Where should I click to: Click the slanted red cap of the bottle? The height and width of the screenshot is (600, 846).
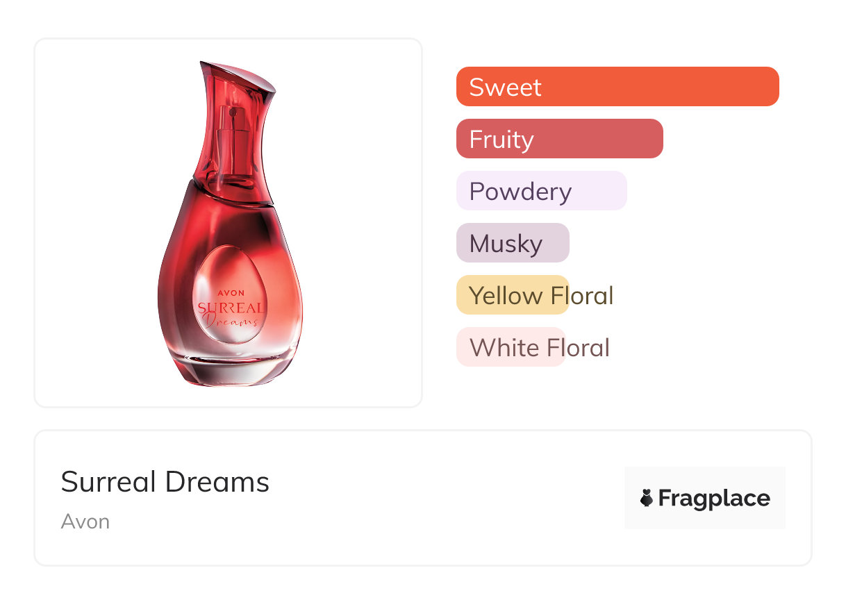click(235, 78)
